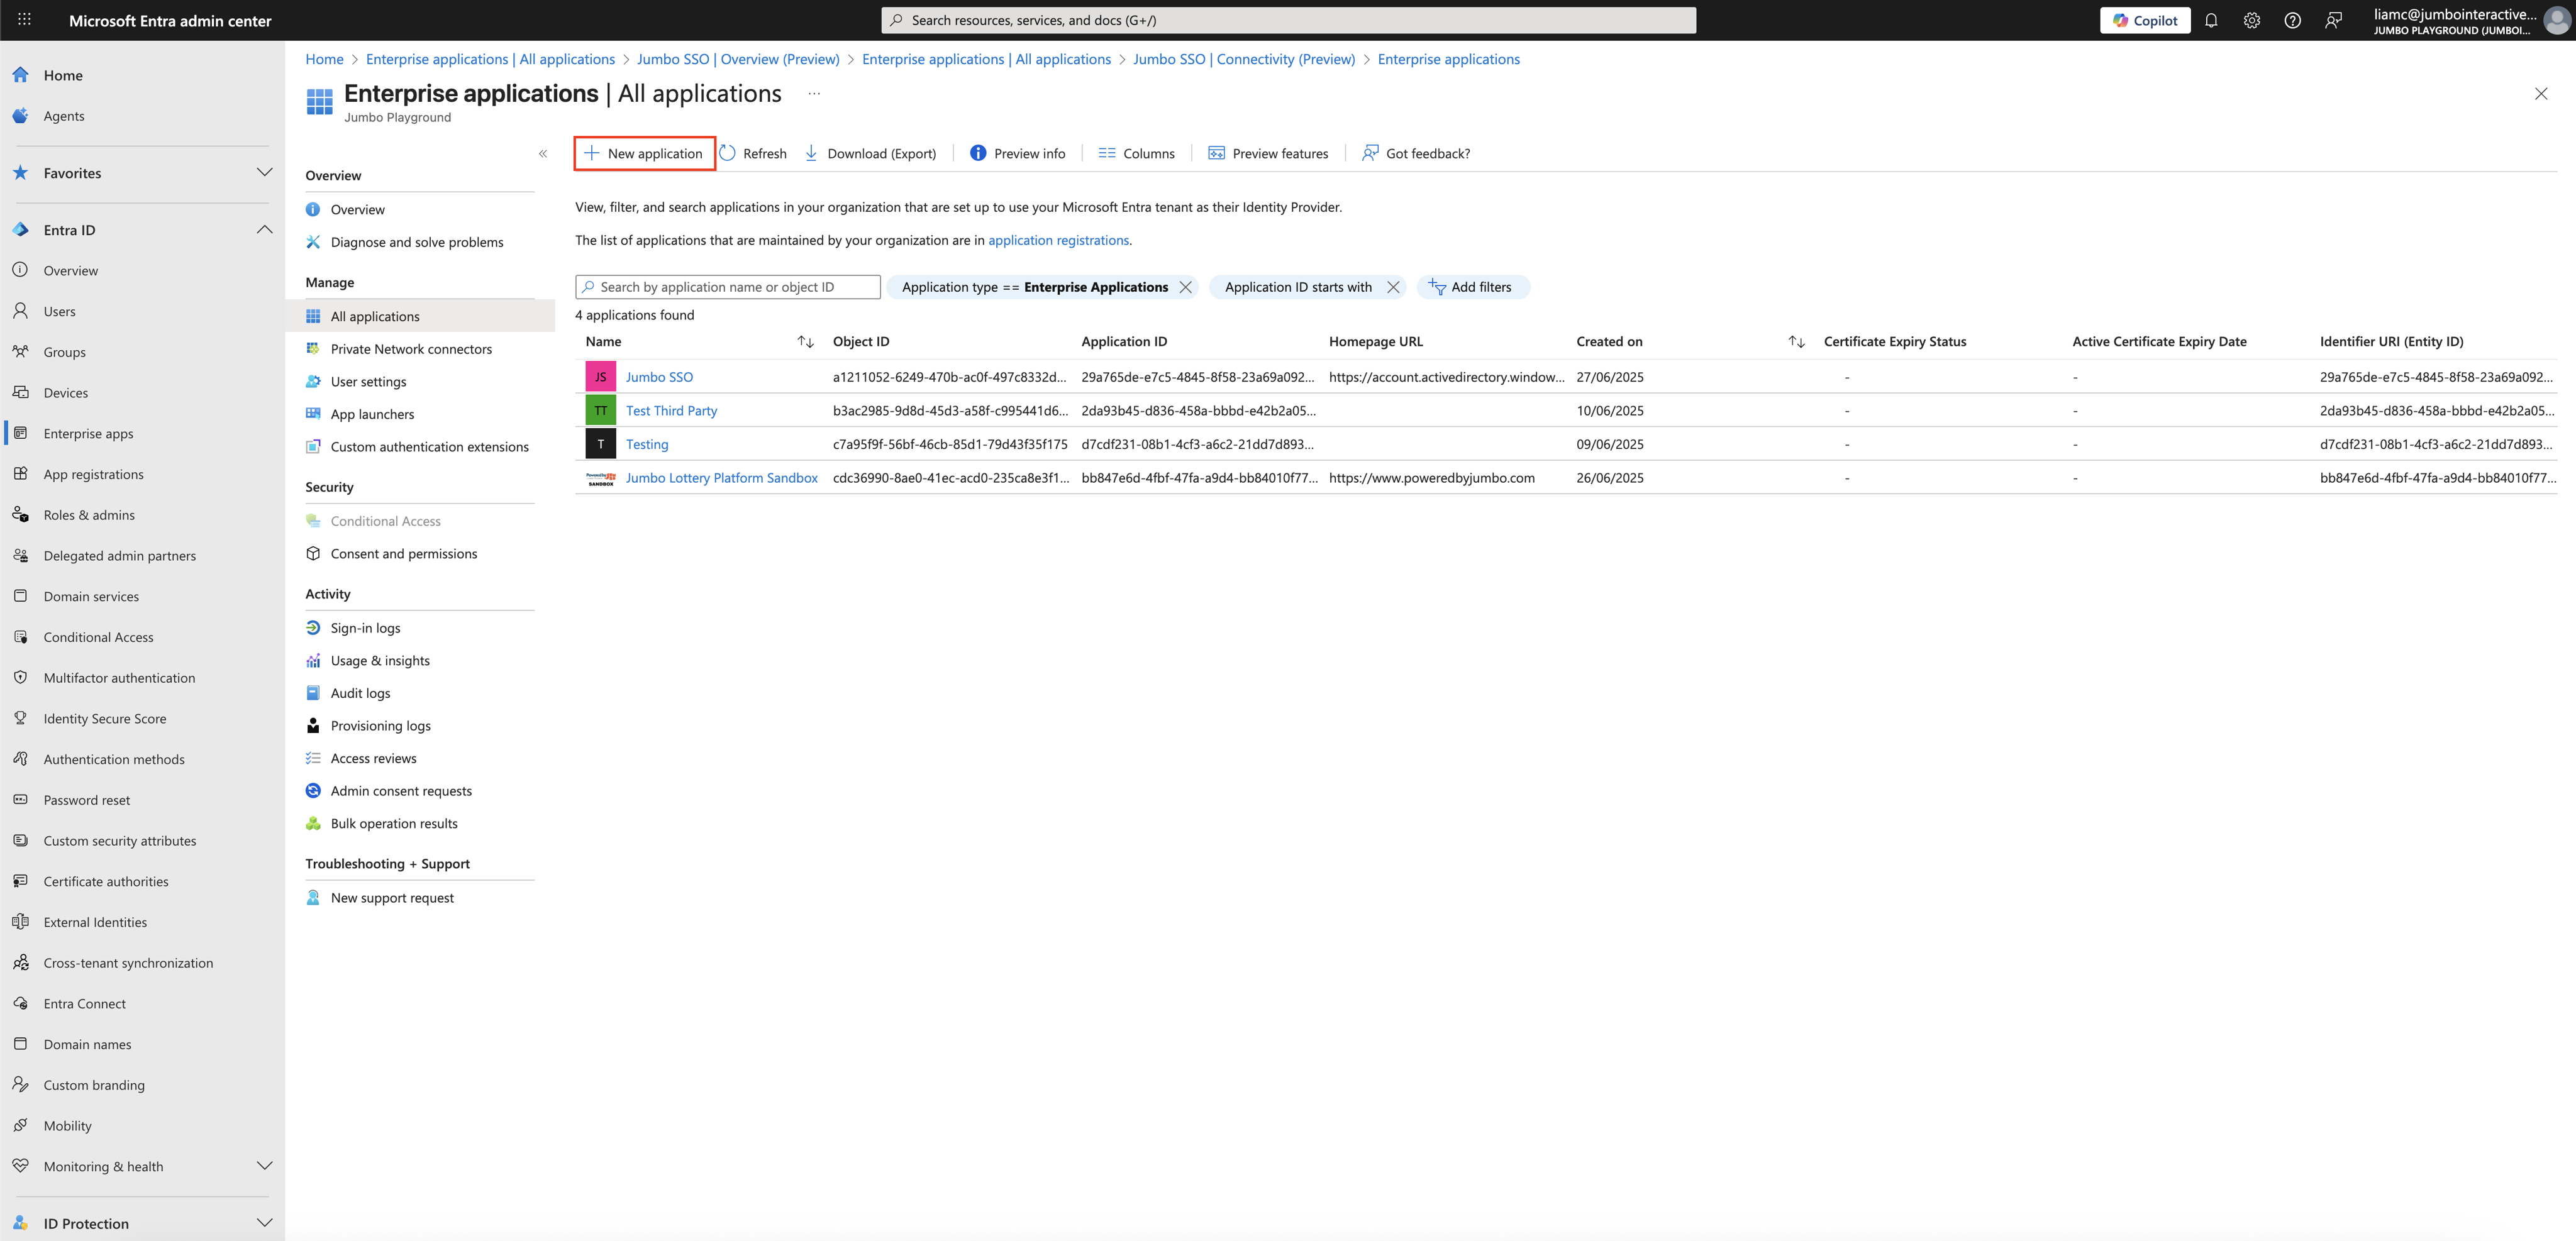Click the Domain services icon
The image size is (2576, 1241).
pyautogui.click(x=20, y=596)
